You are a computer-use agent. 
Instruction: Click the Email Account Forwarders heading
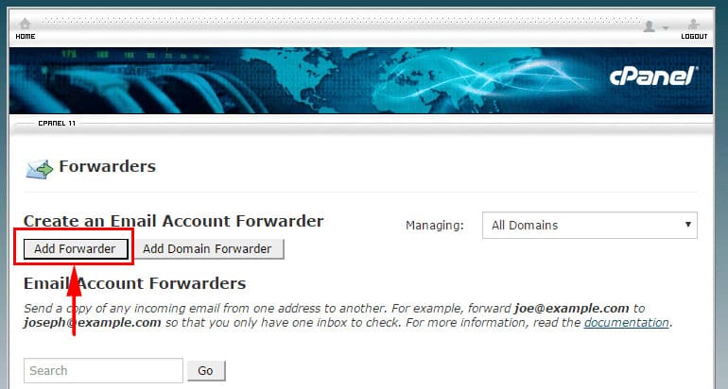pos(134,283)
